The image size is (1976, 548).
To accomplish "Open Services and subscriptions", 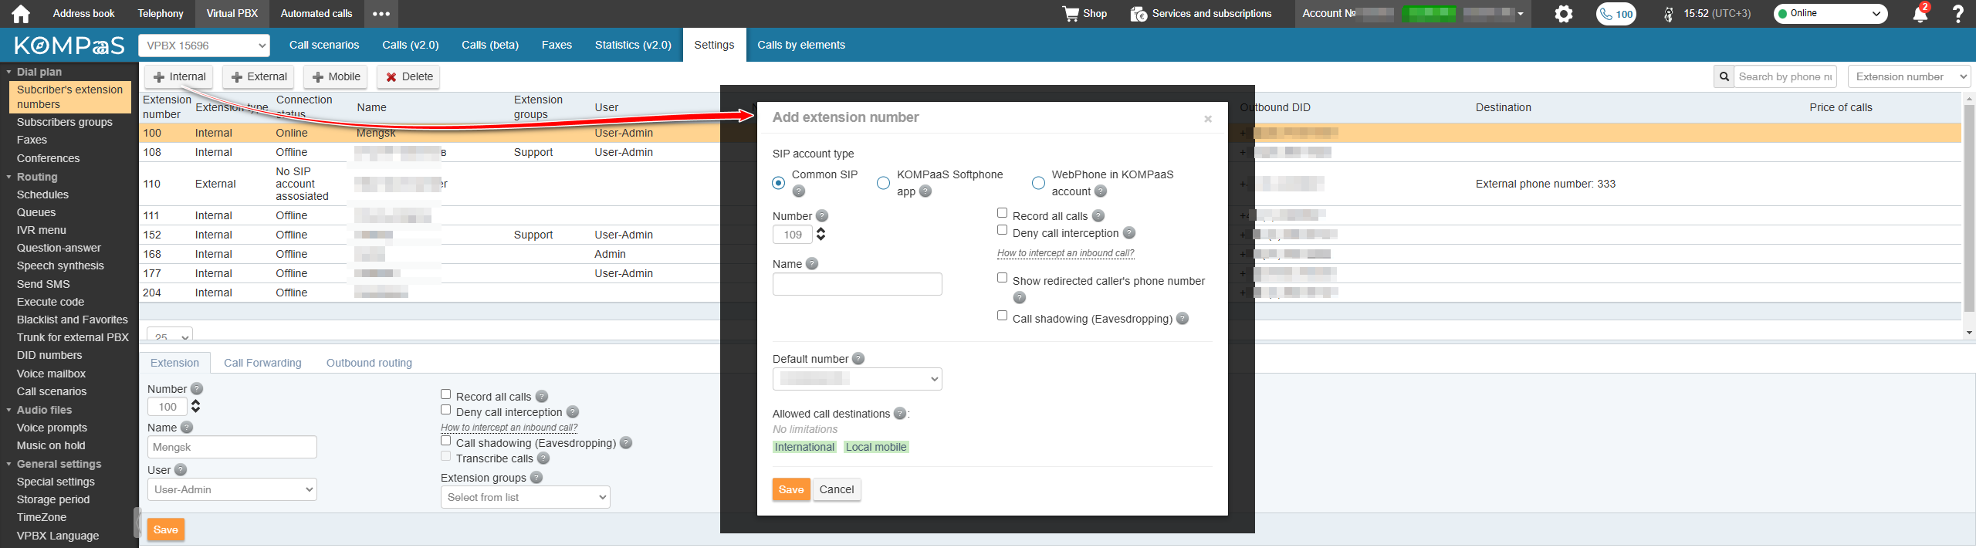I will tap(1201, 14).
